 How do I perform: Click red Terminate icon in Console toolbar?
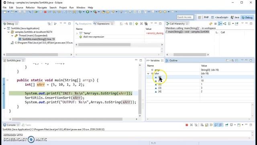187,125
